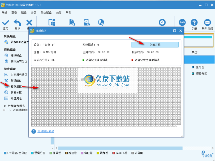Open the Migrate OS wizard toolbar icon

pos(52,23)
